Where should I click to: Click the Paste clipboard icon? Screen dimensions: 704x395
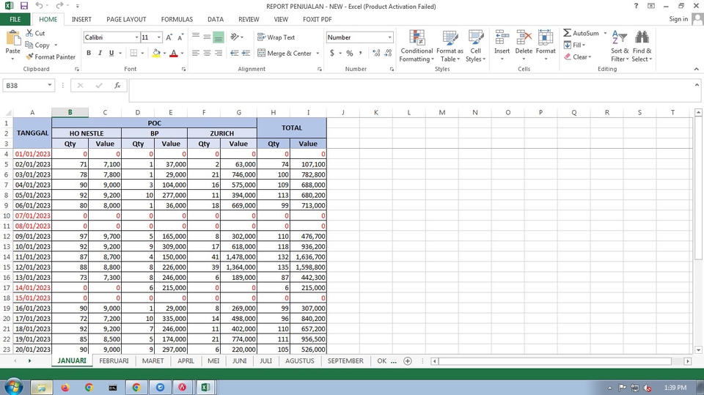12,37
